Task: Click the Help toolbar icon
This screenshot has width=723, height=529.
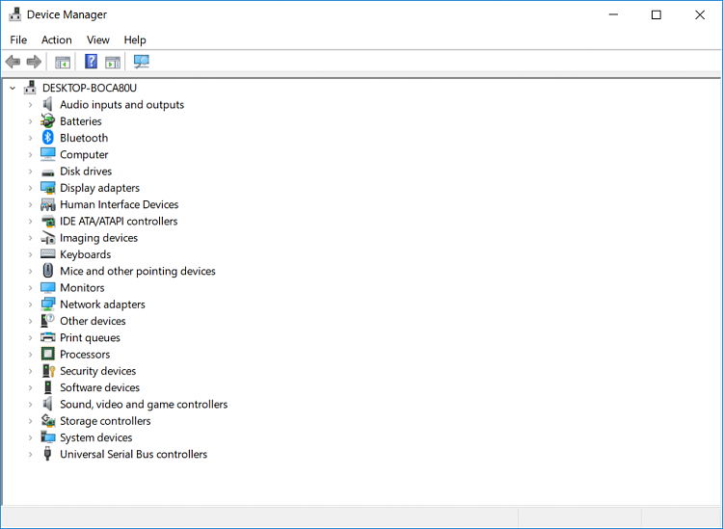Action: 91,62
